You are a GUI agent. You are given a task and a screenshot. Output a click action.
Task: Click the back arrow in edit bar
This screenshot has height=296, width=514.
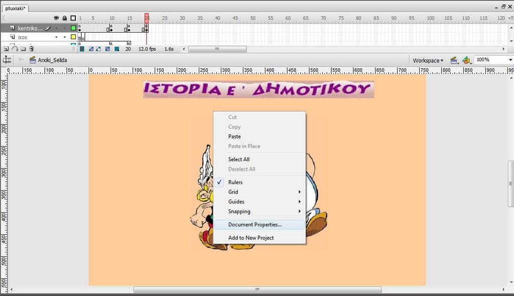coord(21,60)
